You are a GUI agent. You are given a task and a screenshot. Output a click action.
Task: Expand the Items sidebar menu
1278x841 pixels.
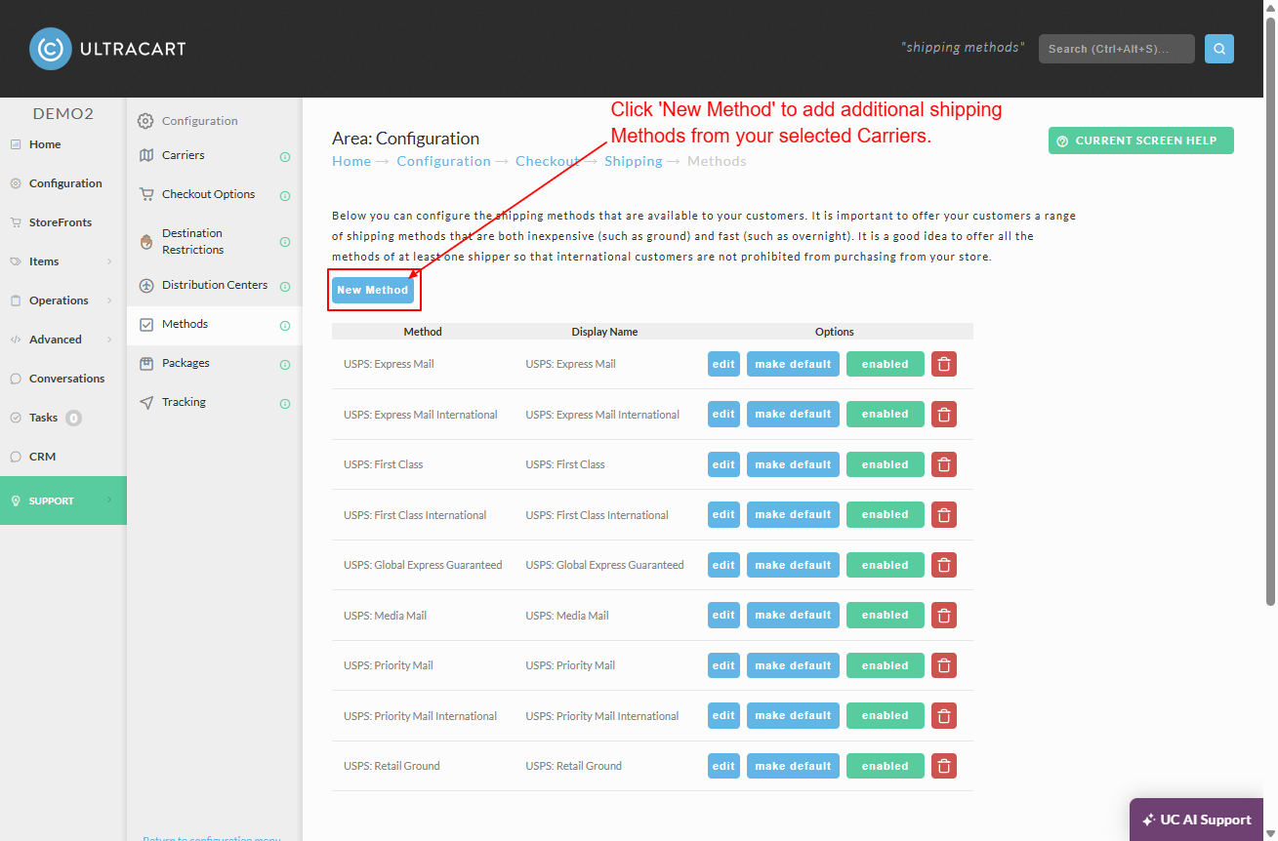click(63, 261)
